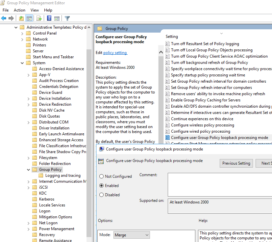Select the Folder Redirection tree item
This screenshot has height=242, width=272.
tap(55, 164)
